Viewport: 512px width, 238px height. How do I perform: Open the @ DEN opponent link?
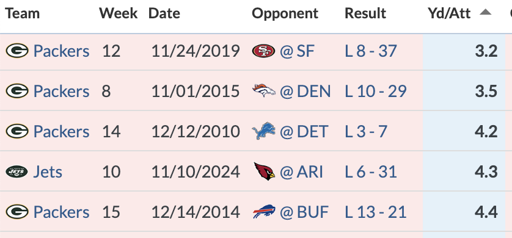pyautogui.click(x=305, y=92)
